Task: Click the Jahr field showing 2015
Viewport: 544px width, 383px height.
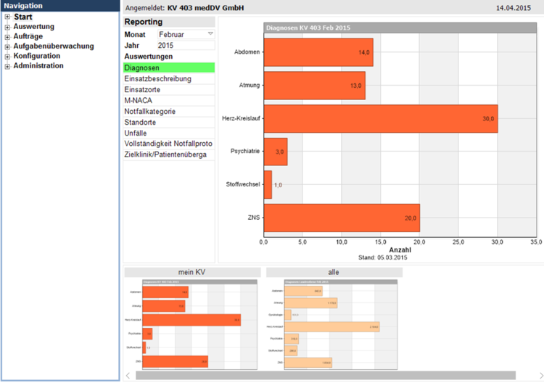Action: (x=185, y=45)
